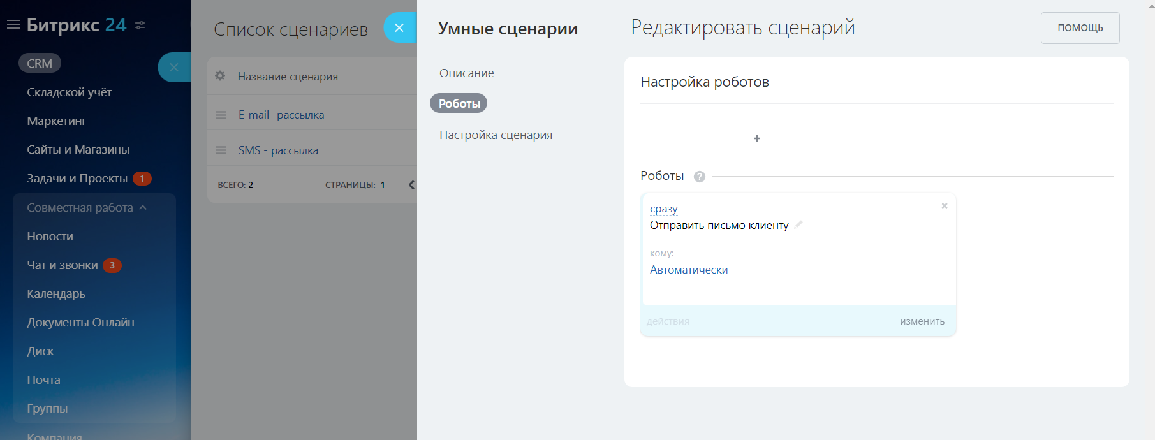Open the E-mail -рассылка scenario
Viewport: 1155px width, 440px height.
pyautogui.click(x=281, y=115)
